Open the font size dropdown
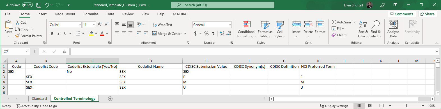Viewport: 441px width, 109px height. pyautogui.click(x=94, y=25)
